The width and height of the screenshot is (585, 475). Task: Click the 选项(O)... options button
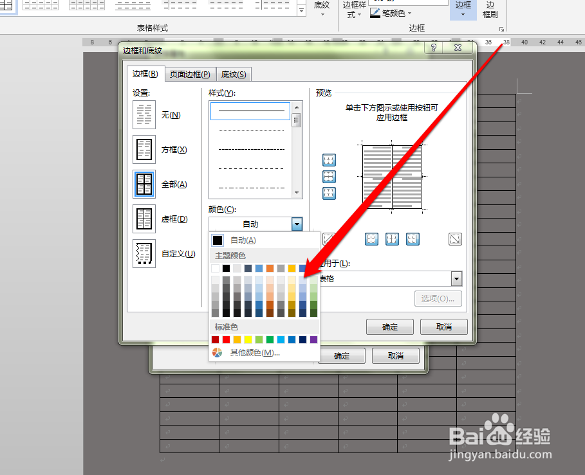coord(438,298)
